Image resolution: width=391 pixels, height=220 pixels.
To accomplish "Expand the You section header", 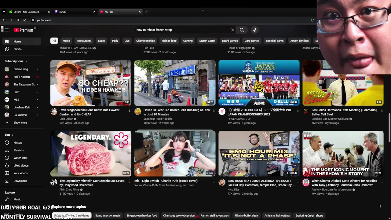I will (9, 135).
